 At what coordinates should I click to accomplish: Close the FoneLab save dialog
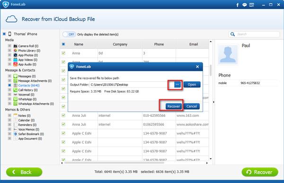point(197,67)
